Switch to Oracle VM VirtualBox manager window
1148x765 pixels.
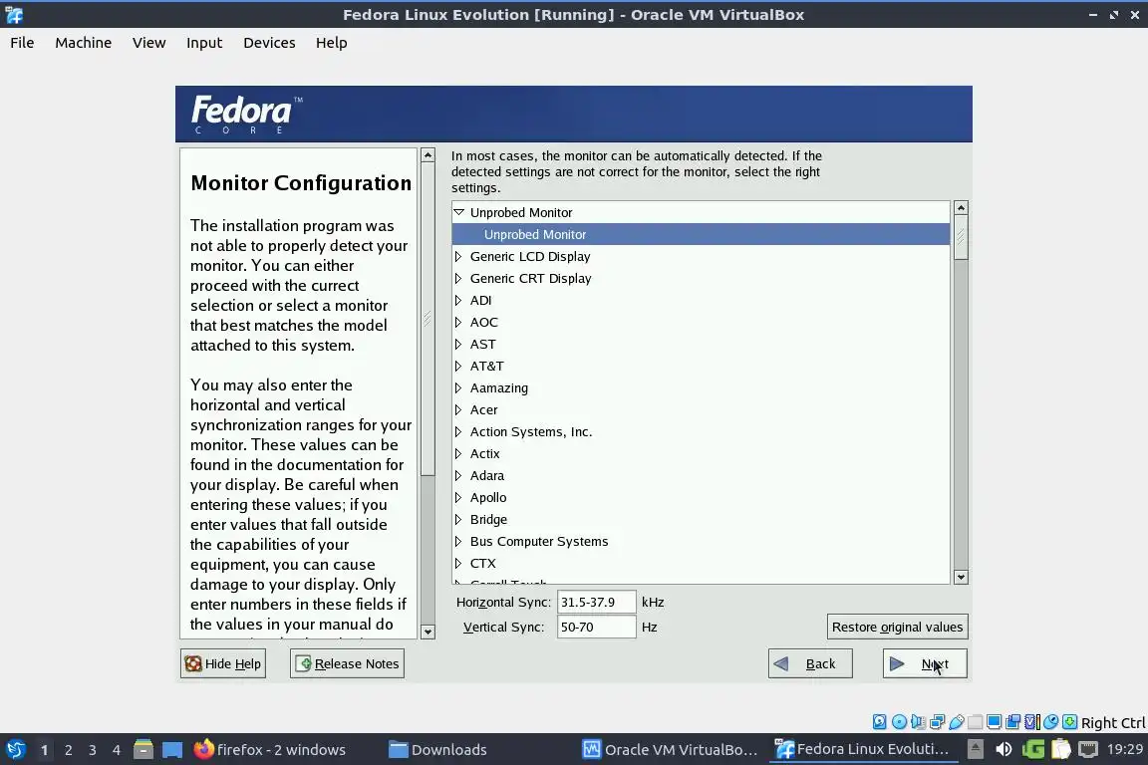(x=670, y=750)
